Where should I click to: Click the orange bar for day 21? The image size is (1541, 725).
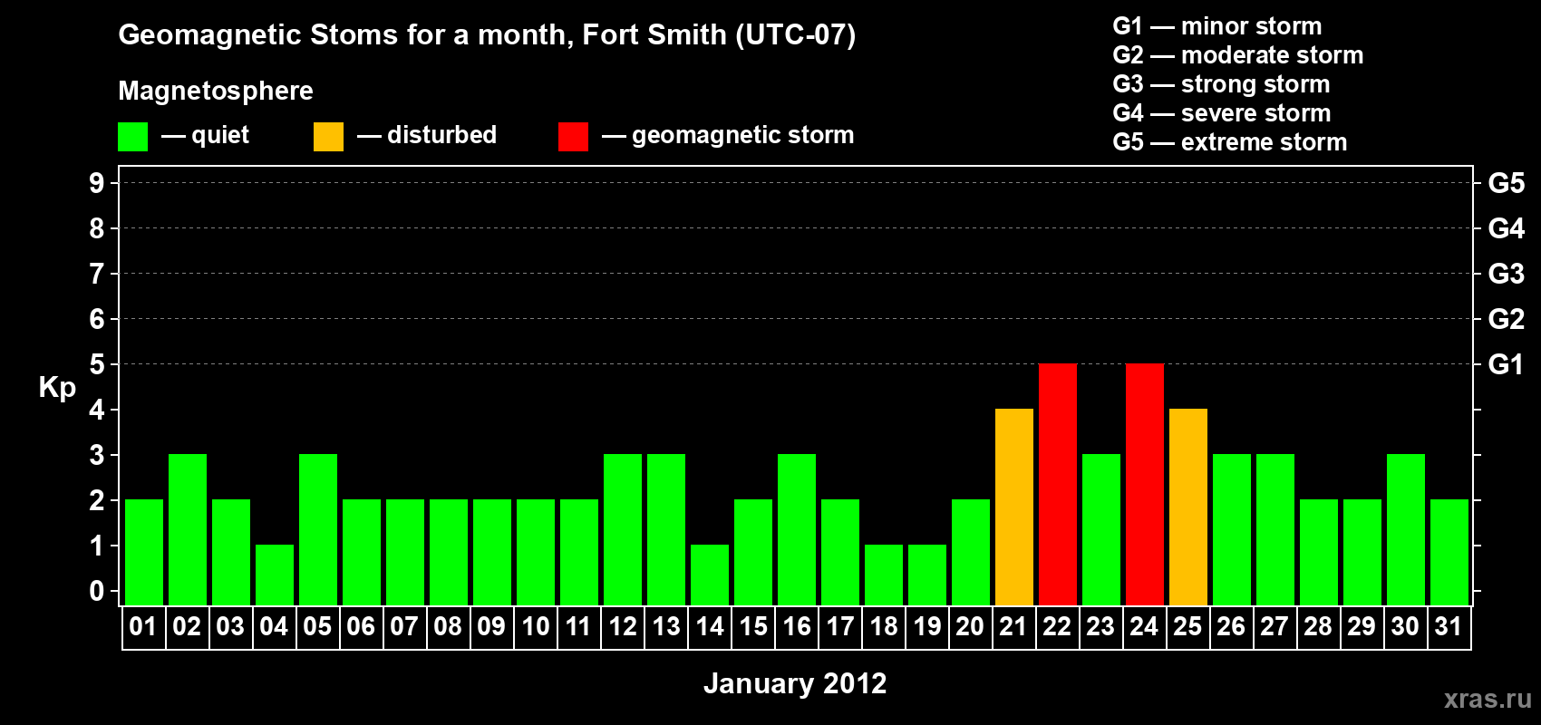1014,507
